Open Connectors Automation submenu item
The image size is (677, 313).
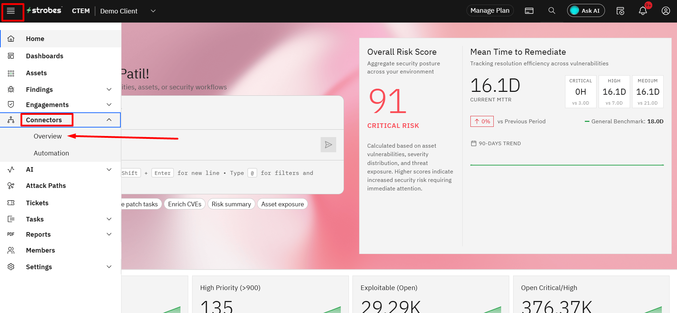tap(51, 153)
